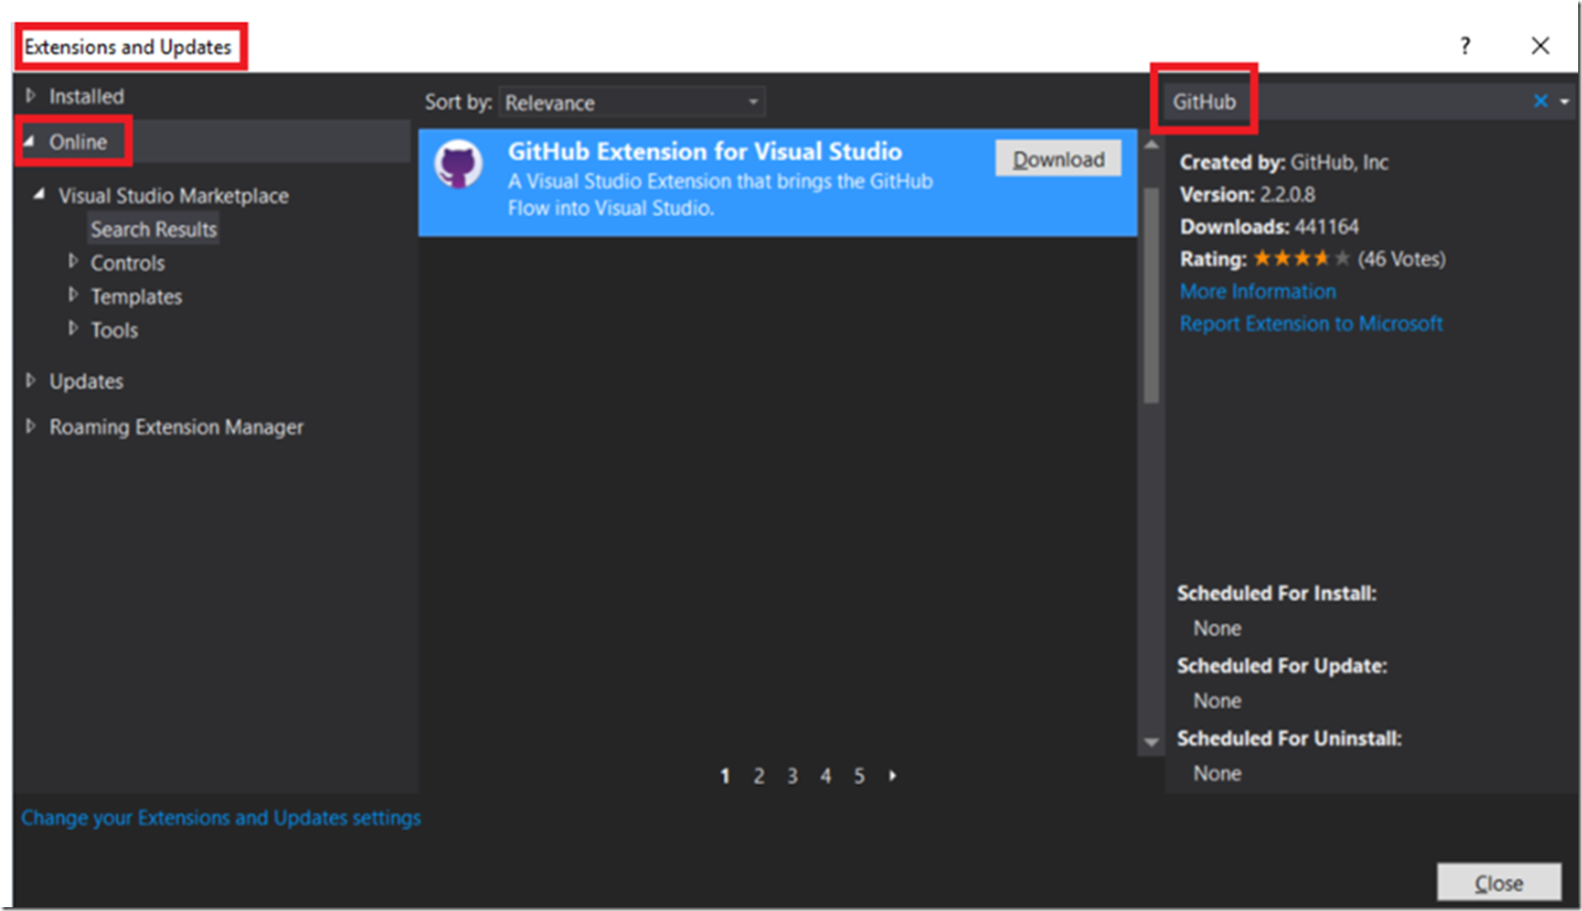
Task: Collapse the Online category
Action: point(32,141)
